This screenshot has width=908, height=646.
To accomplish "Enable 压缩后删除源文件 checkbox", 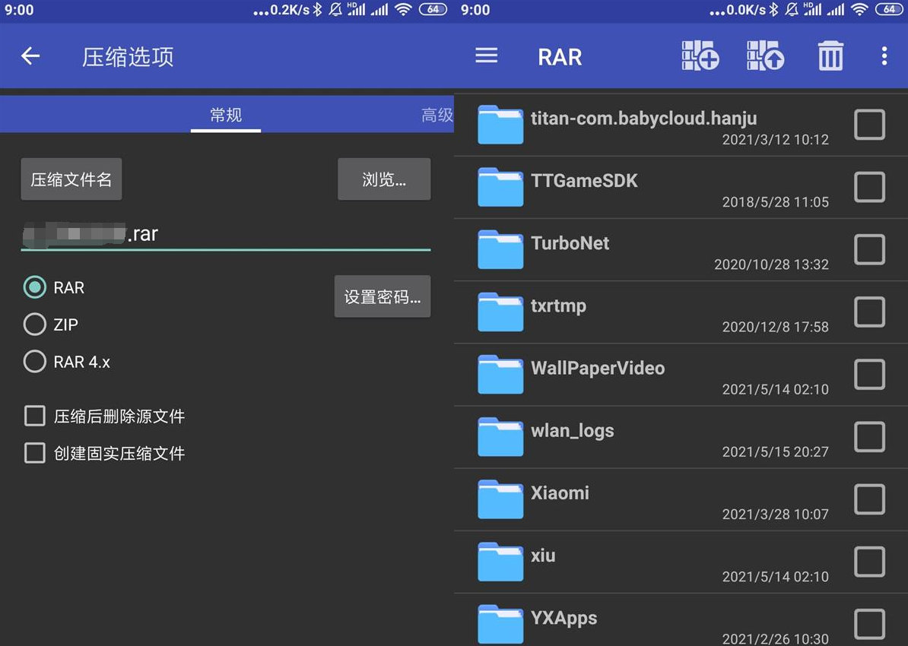I will click(x=35, y=416).
